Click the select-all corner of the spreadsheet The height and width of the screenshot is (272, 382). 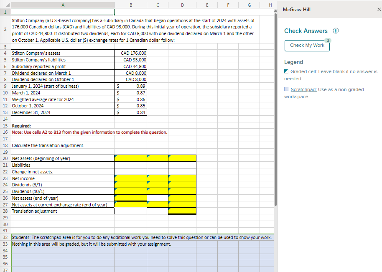click(x=5, y=5)
